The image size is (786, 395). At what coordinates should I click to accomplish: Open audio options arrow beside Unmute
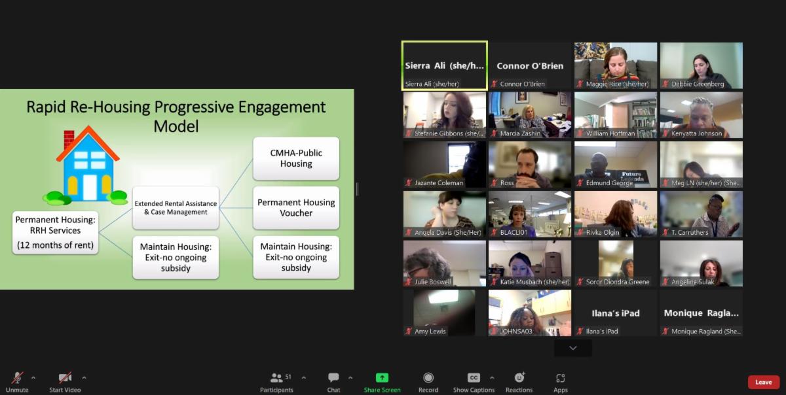pos(33,377)
